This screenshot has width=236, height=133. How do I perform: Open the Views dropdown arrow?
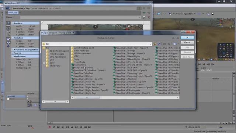(178, 44)
